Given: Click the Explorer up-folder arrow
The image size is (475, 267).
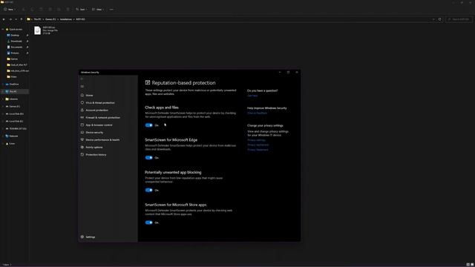Looking at the screenshot, I should tap(22, 19).
